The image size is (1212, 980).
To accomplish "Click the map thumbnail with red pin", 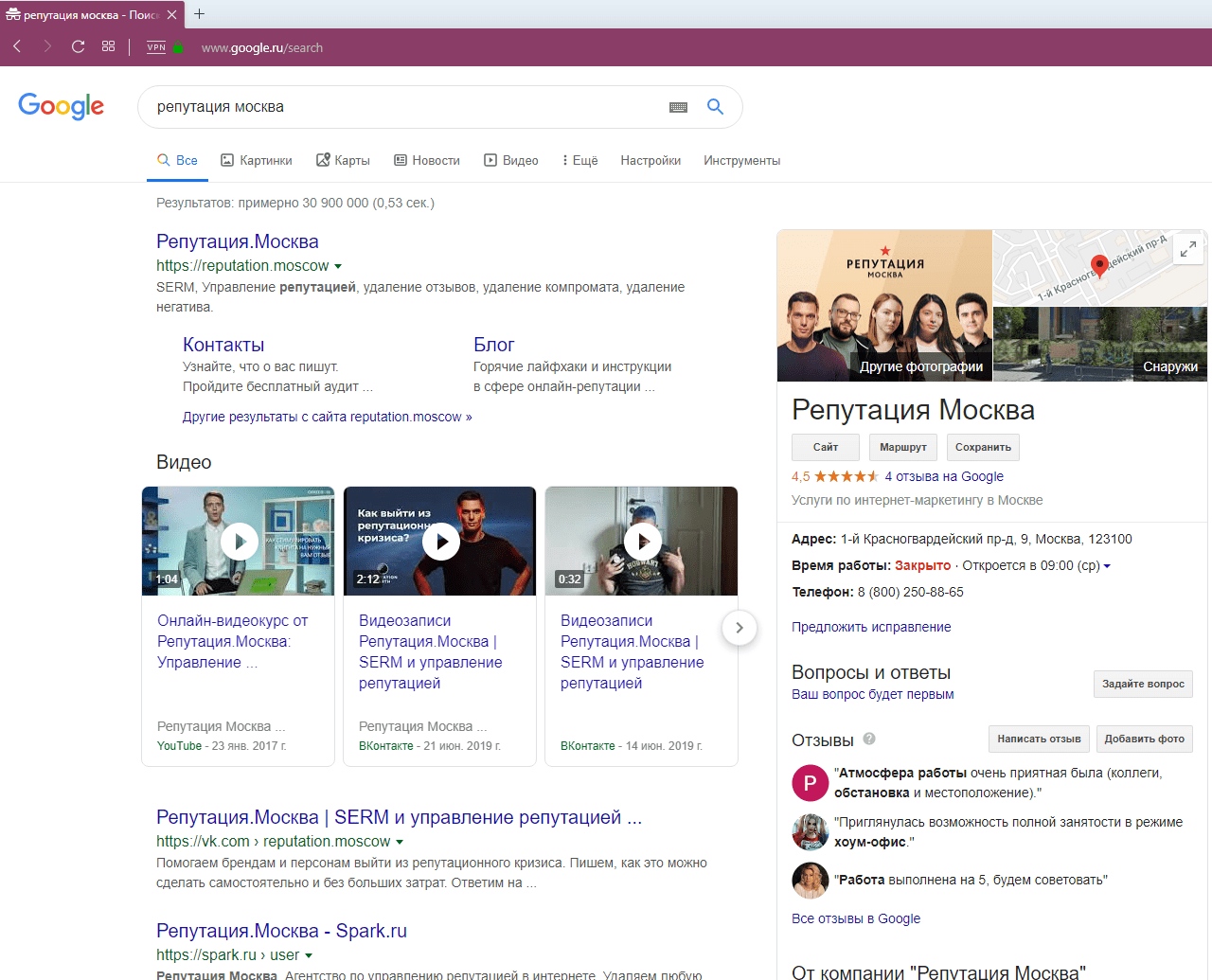I will click(x=1099, y=267).
